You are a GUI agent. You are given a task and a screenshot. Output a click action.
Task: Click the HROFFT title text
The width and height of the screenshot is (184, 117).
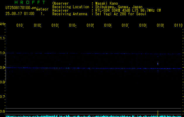(x=30, y=2)
